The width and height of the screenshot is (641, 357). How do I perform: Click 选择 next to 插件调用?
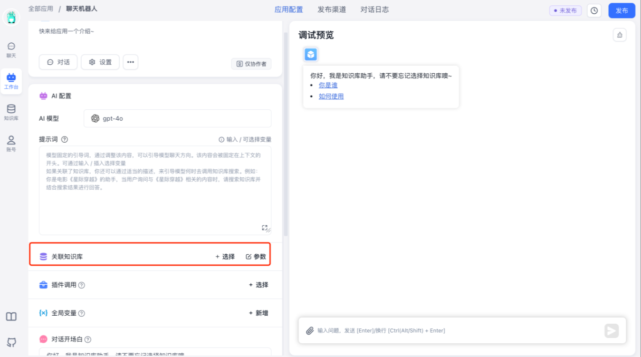click(x=258, y=285)
